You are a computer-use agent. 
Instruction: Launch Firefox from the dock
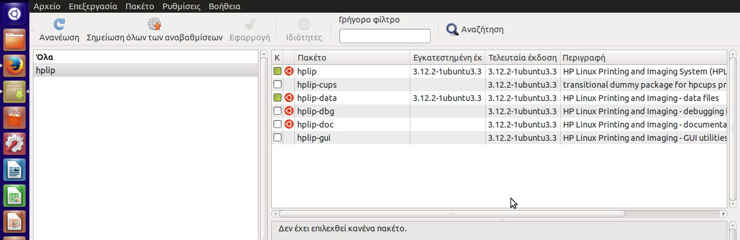coord(15,66)
